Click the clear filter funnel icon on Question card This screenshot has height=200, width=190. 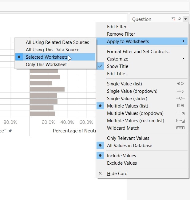(173, 19)
